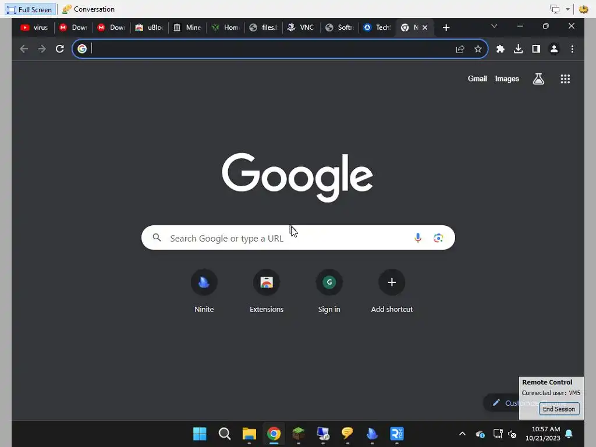Search by image with Google Lens icon
The height and width of the screenshot is (447, 596).
pyautogui.click(x=438, y=237)
